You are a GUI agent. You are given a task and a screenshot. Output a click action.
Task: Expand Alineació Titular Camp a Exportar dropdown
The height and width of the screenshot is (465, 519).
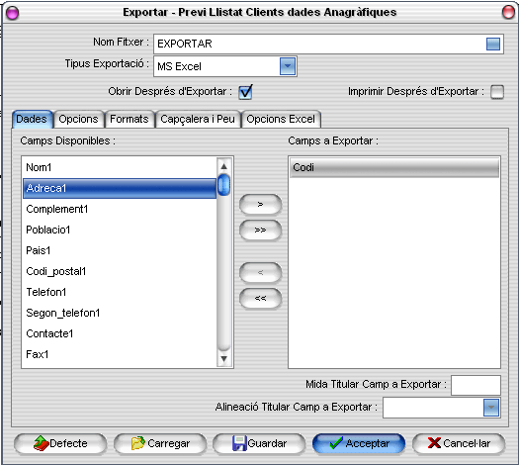[491, 408]
